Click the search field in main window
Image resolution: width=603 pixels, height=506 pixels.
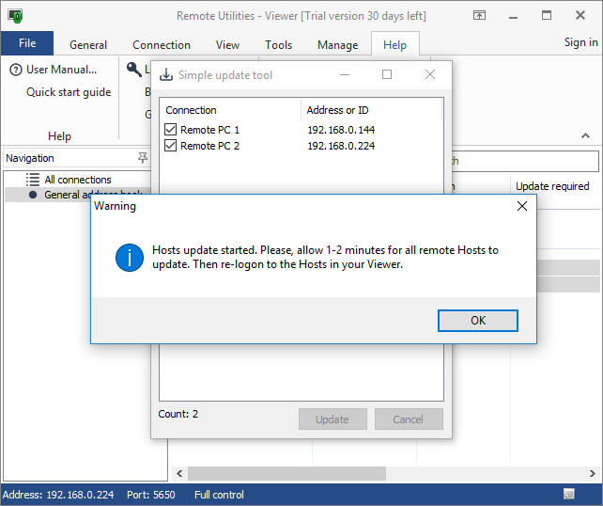pos(525,161)
